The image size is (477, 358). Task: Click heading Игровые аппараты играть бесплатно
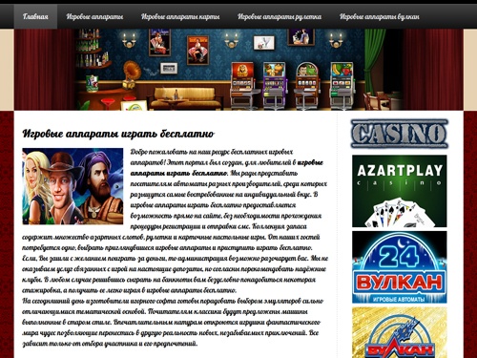coord(118,134)
